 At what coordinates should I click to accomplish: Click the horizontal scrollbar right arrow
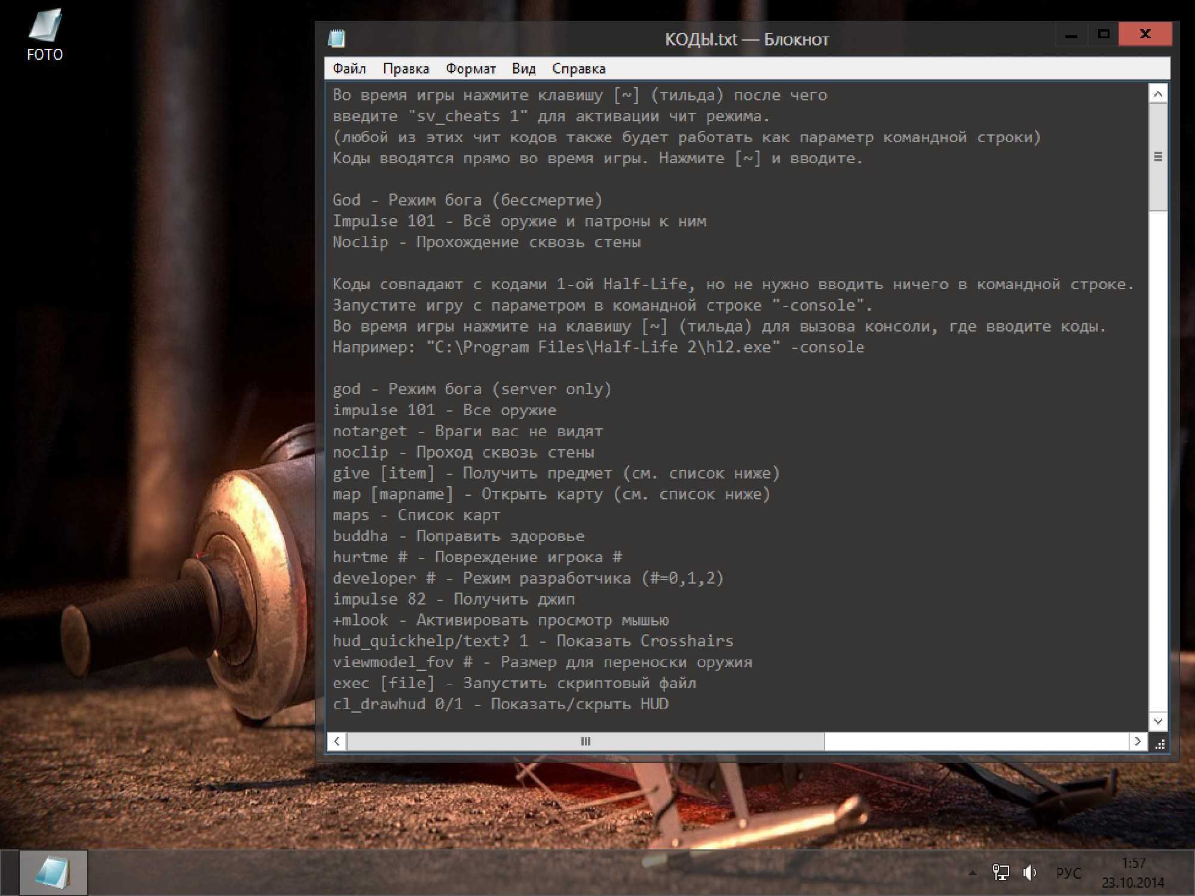tap(1138, 741)
